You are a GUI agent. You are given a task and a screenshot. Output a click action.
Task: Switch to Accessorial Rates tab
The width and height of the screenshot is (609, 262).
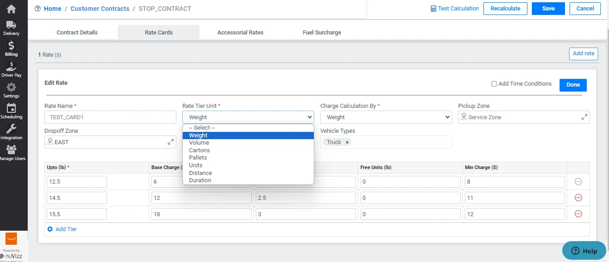(x=240, y=33)
